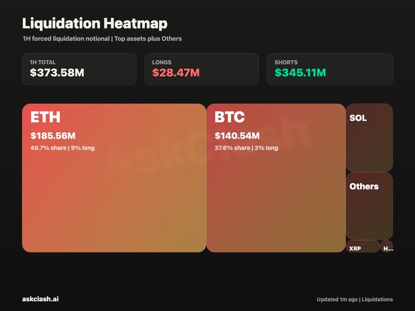
Task: Click the Updated 1m ago timestamp
Action: [337, 299]
